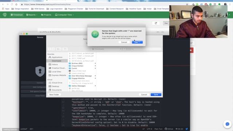Click the Plain Text grammar selector in Atom
The width and height of the screenshot is (233, 131).
click(x=158, y=129)
